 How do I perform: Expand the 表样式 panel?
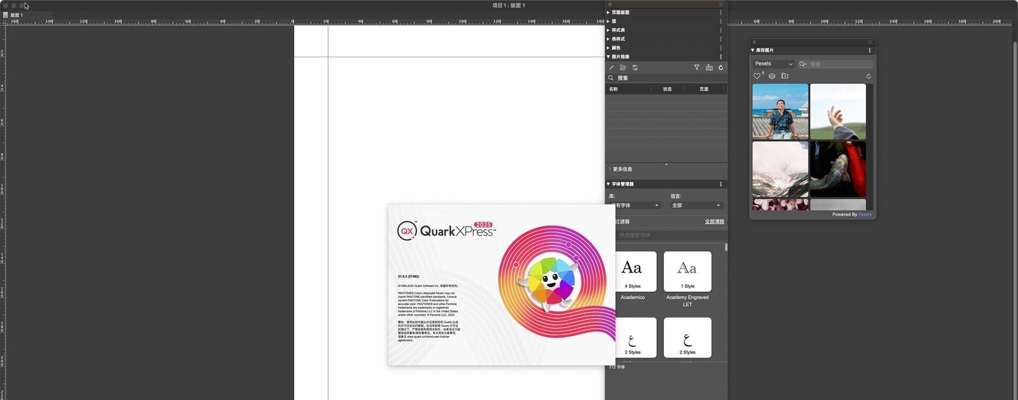pyautogui.click(x=608, y=39)
